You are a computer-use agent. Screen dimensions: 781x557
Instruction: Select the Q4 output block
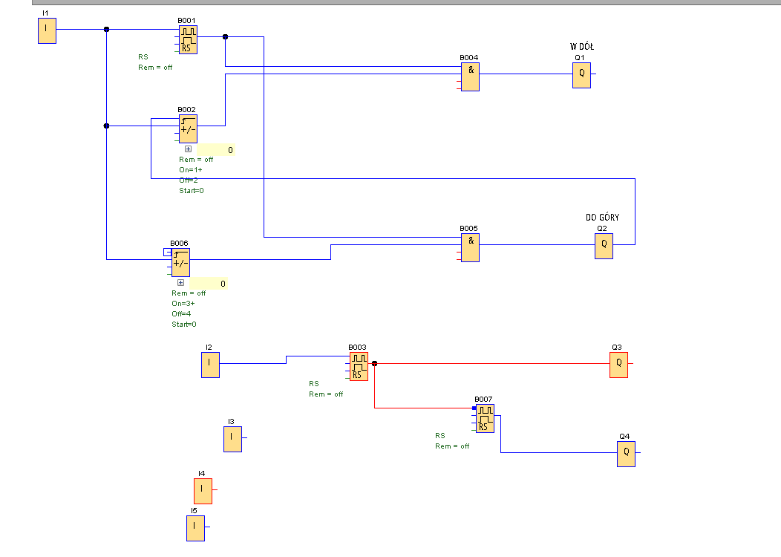click(x=626, y=455)
